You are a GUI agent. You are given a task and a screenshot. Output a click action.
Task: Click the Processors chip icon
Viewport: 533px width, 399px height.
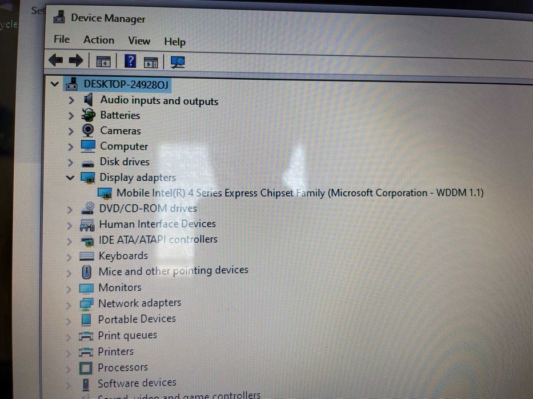85,368
